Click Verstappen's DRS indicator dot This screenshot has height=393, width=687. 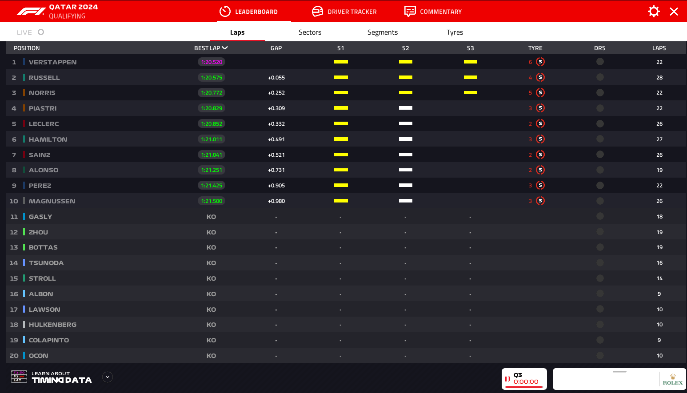point(600,62)
